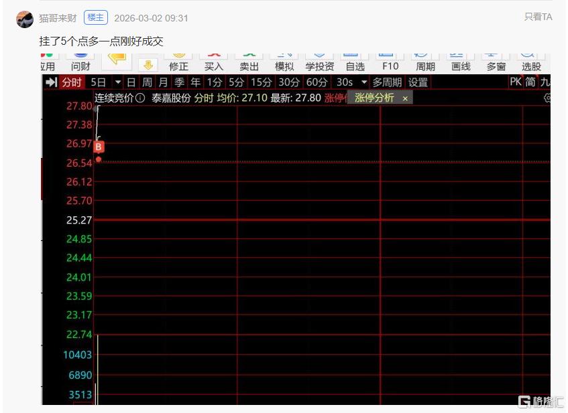Click the 24.44 price axis label
568x413 pixels.
79,258
